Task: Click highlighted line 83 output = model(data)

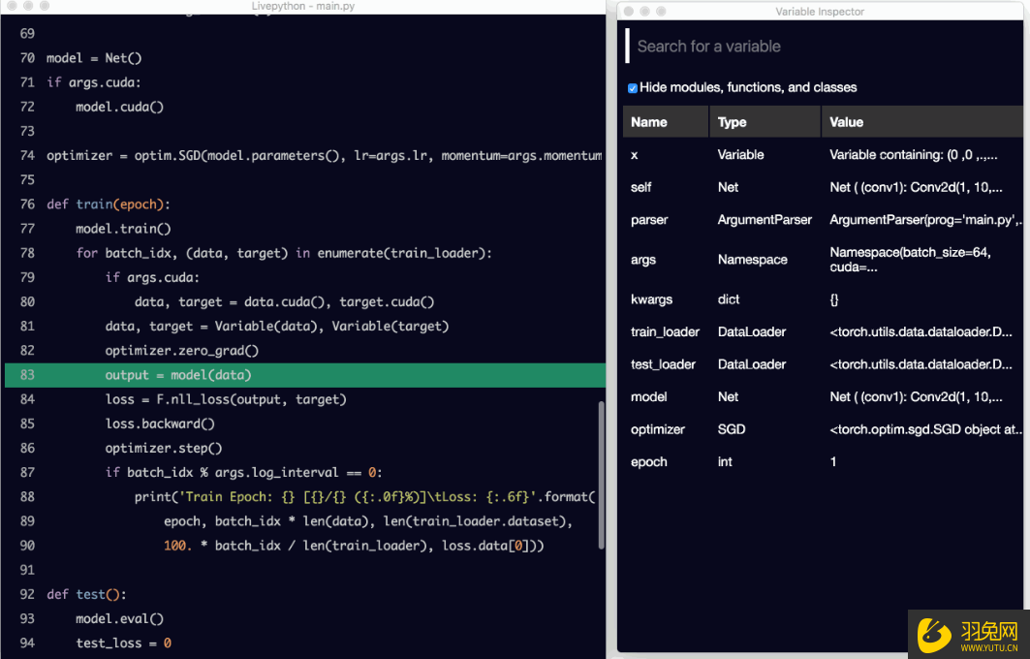Action: point(178,375)
